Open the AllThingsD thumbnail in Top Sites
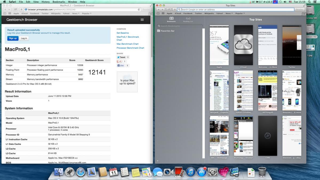The width and height of the screenshot is (320, 180). 267,90
